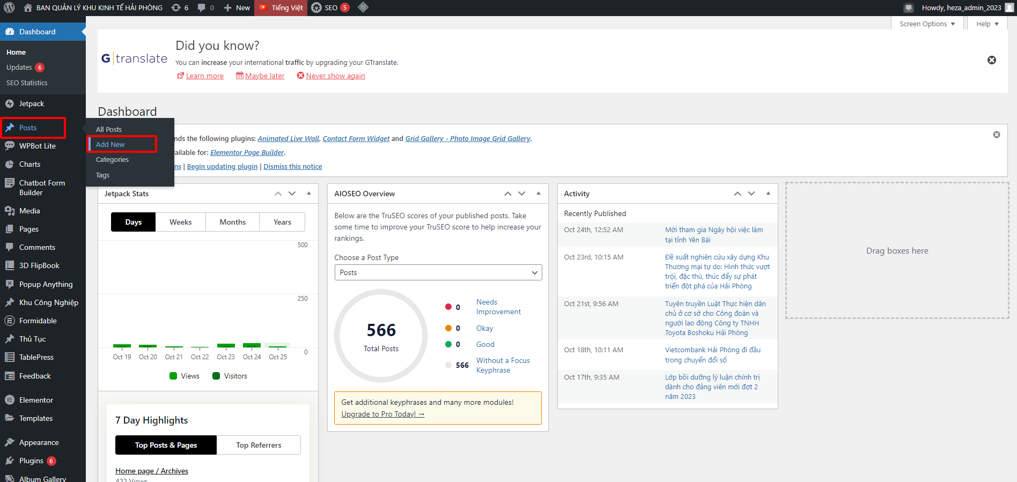Switch to Top Referrers tab

[259, 445]
